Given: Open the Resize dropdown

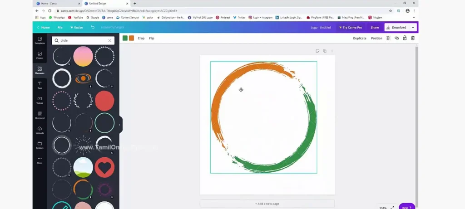Looking at the screenshot, I should click(x=76, y=27).
